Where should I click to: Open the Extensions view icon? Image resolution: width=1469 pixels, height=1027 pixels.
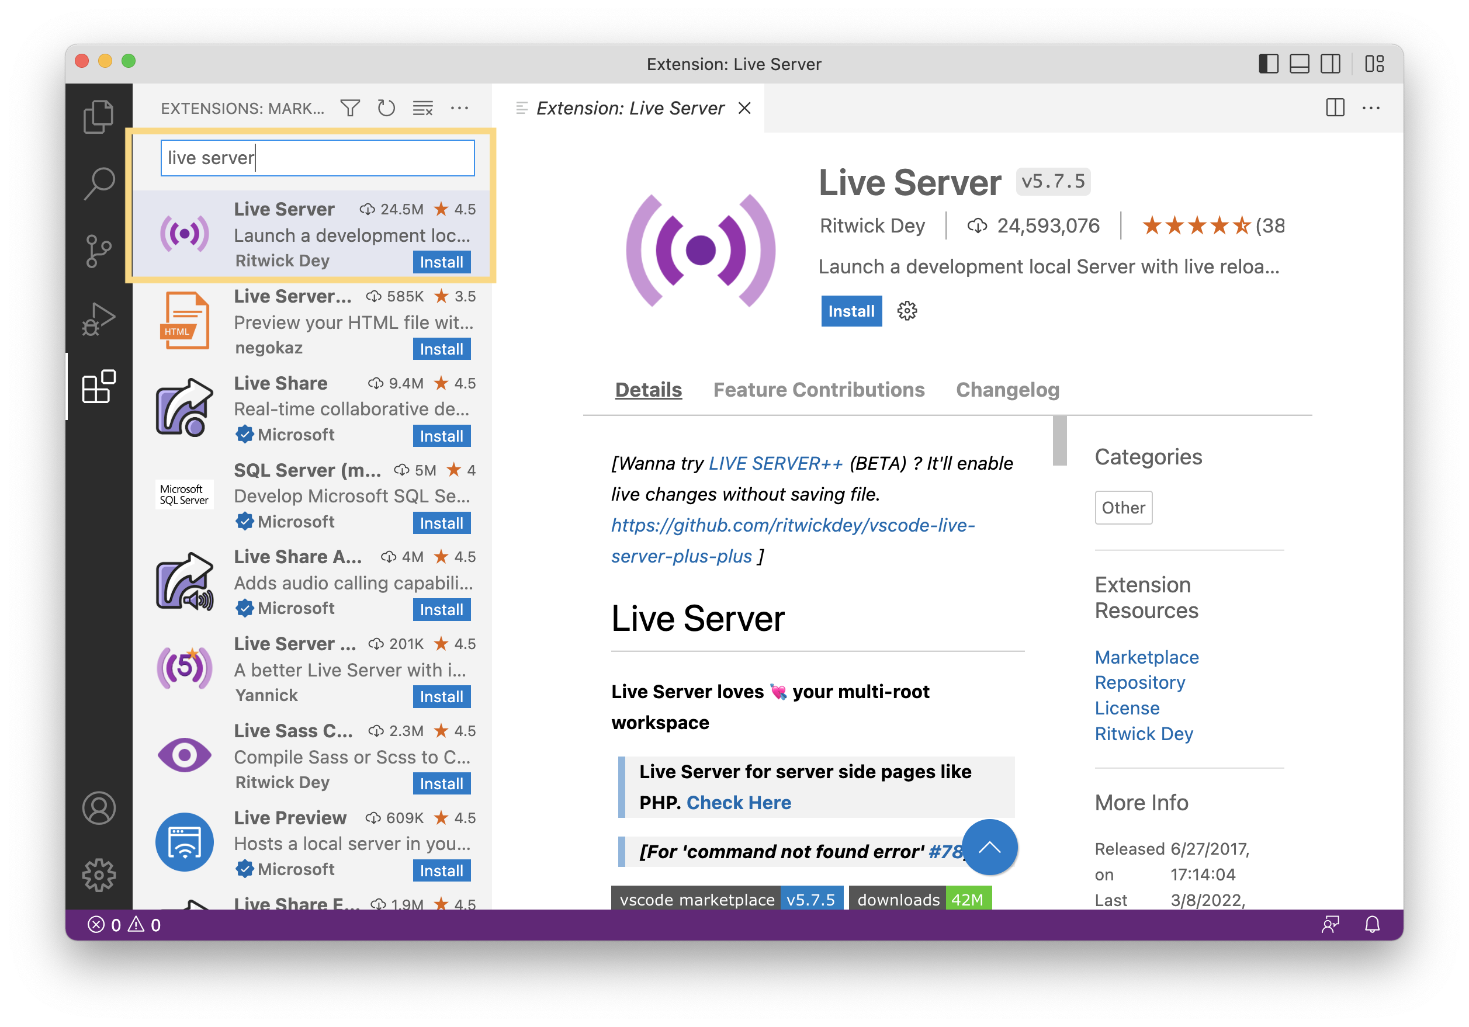click(x=99, y=386)
